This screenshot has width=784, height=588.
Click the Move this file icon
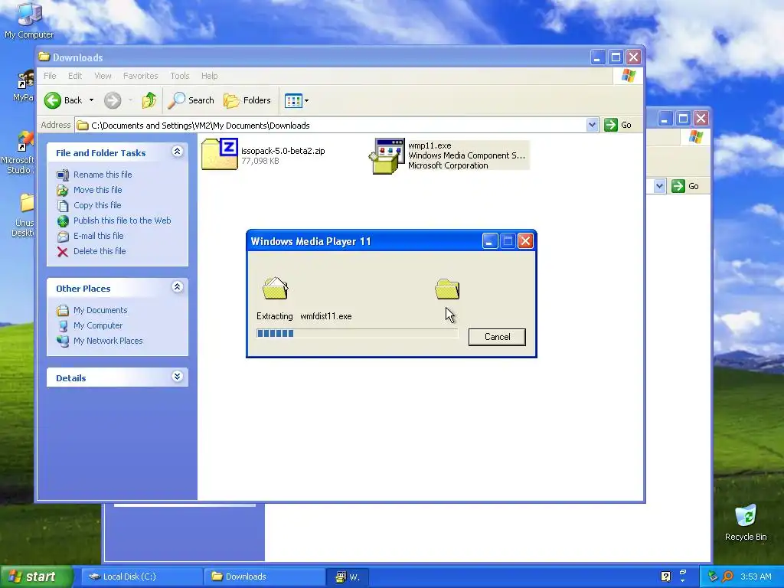[x=63, y=190]
